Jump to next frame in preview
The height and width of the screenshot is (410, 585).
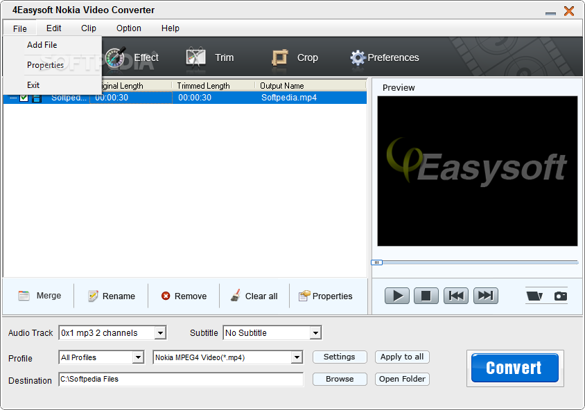[485, 296]
